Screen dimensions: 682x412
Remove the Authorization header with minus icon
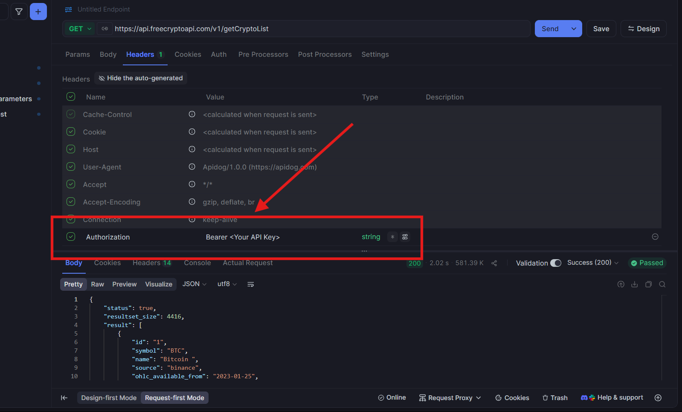[x=655, y=237]
